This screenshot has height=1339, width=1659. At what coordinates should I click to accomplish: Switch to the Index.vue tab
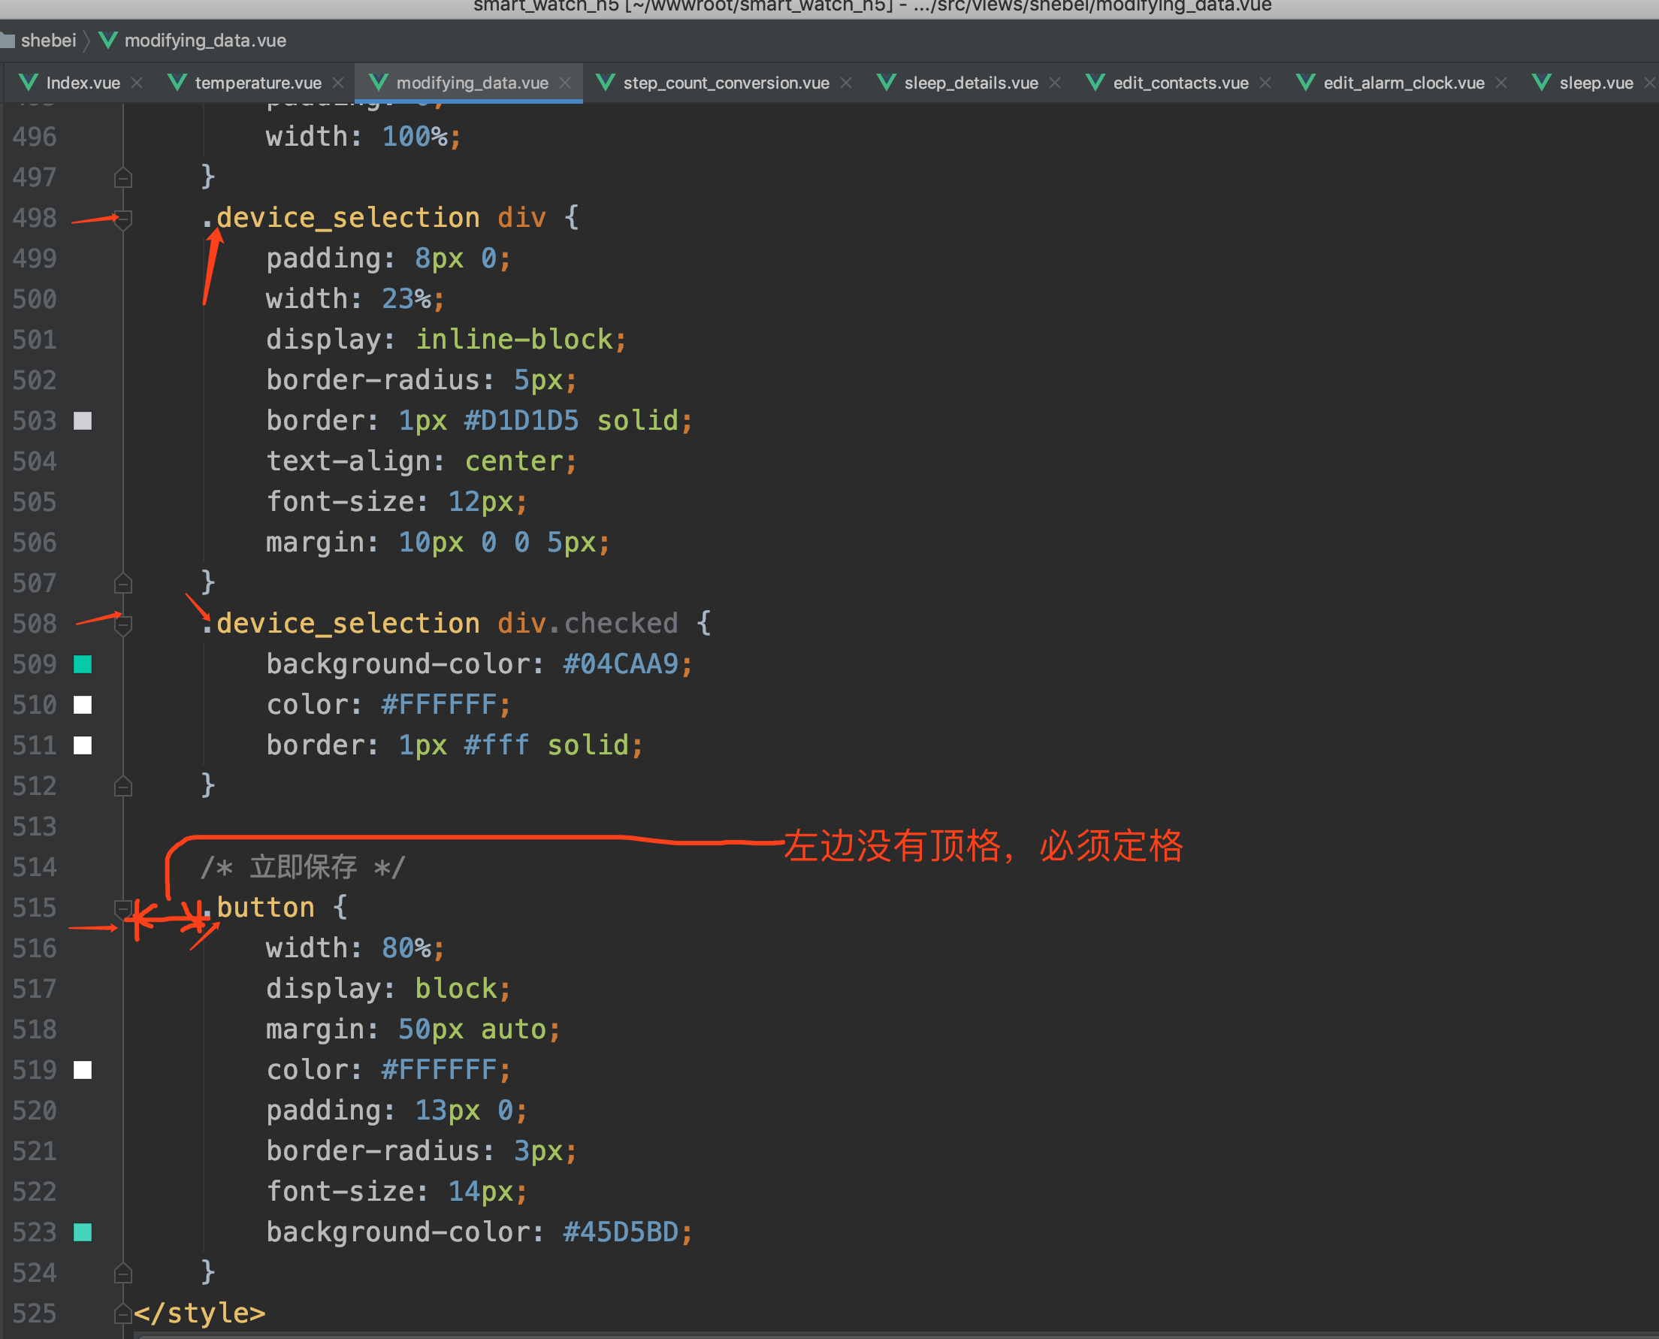83,83
